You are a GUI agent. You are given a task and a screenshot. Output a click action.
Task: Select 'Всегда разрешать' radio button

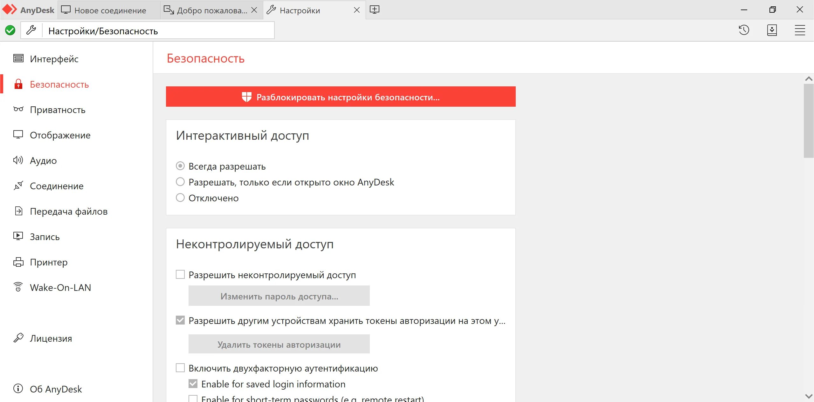[x=181, y=166]
